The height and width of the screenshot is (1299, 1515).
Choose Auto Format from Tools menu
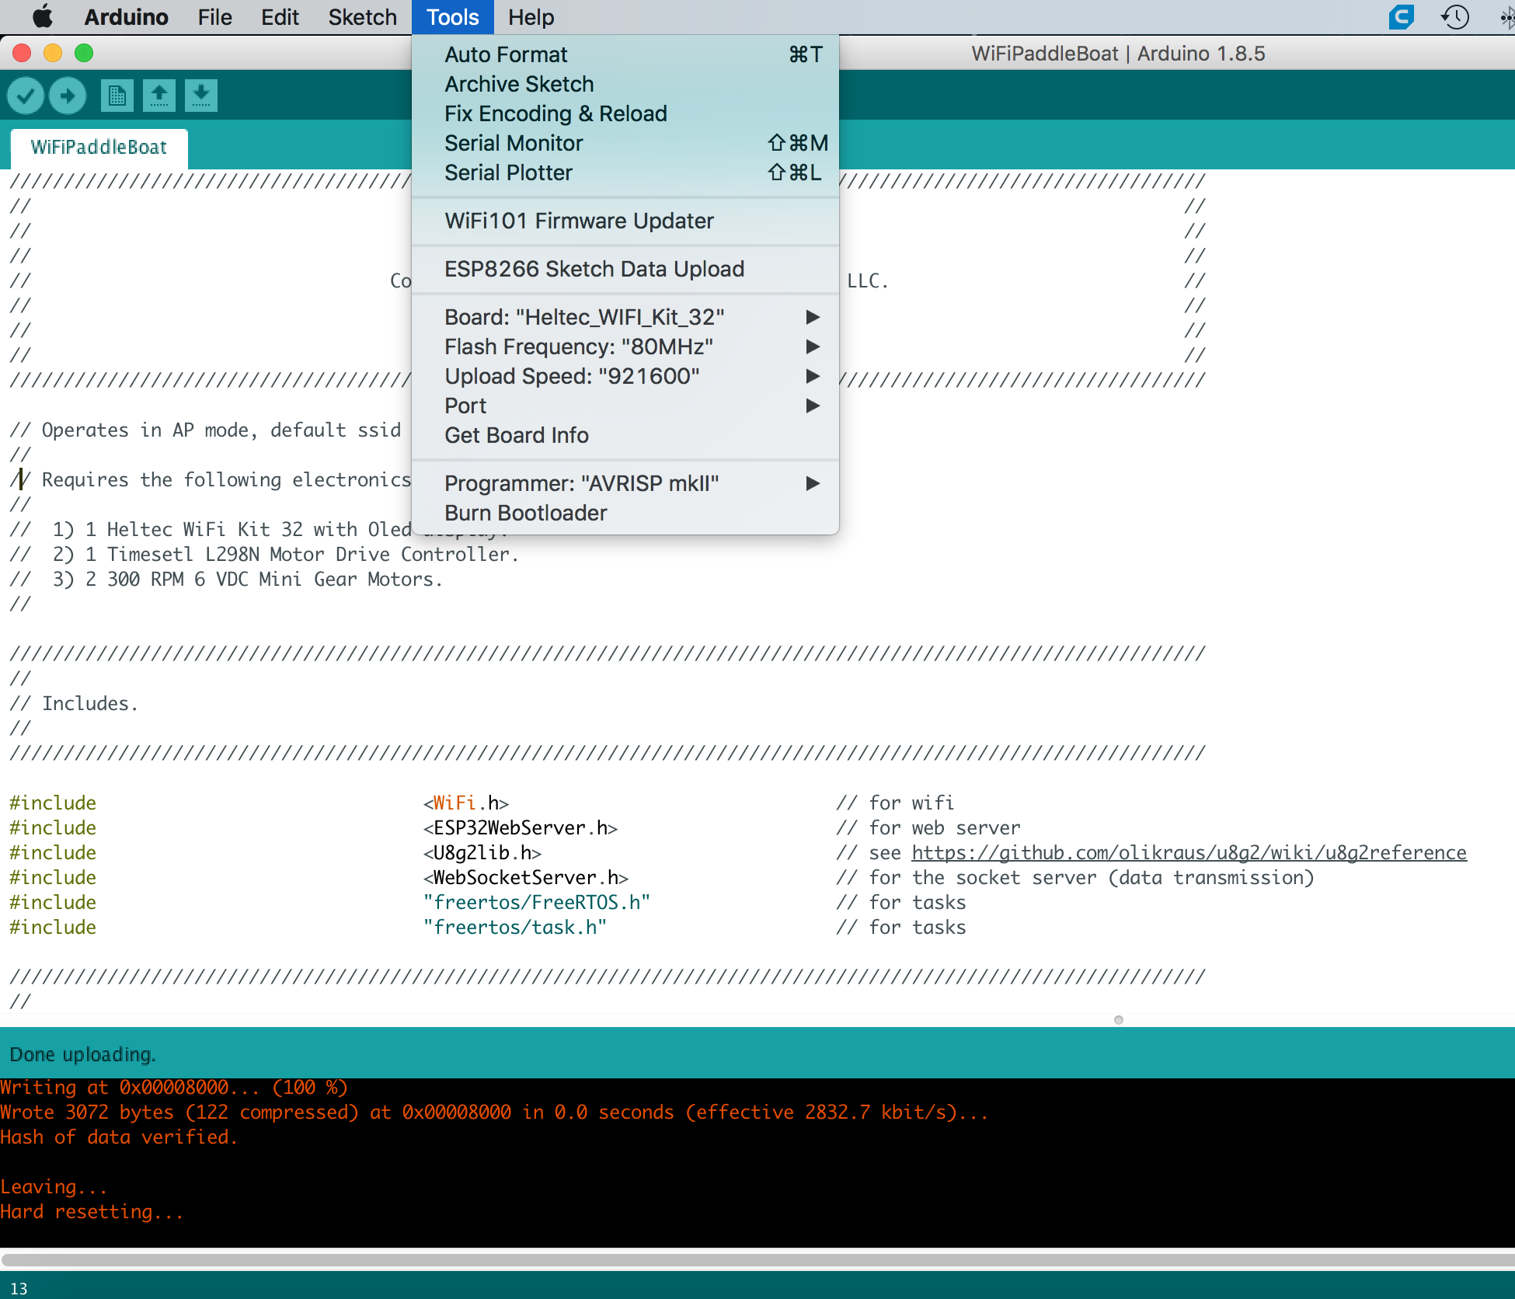pyautogui.click(x=625, y=54)
